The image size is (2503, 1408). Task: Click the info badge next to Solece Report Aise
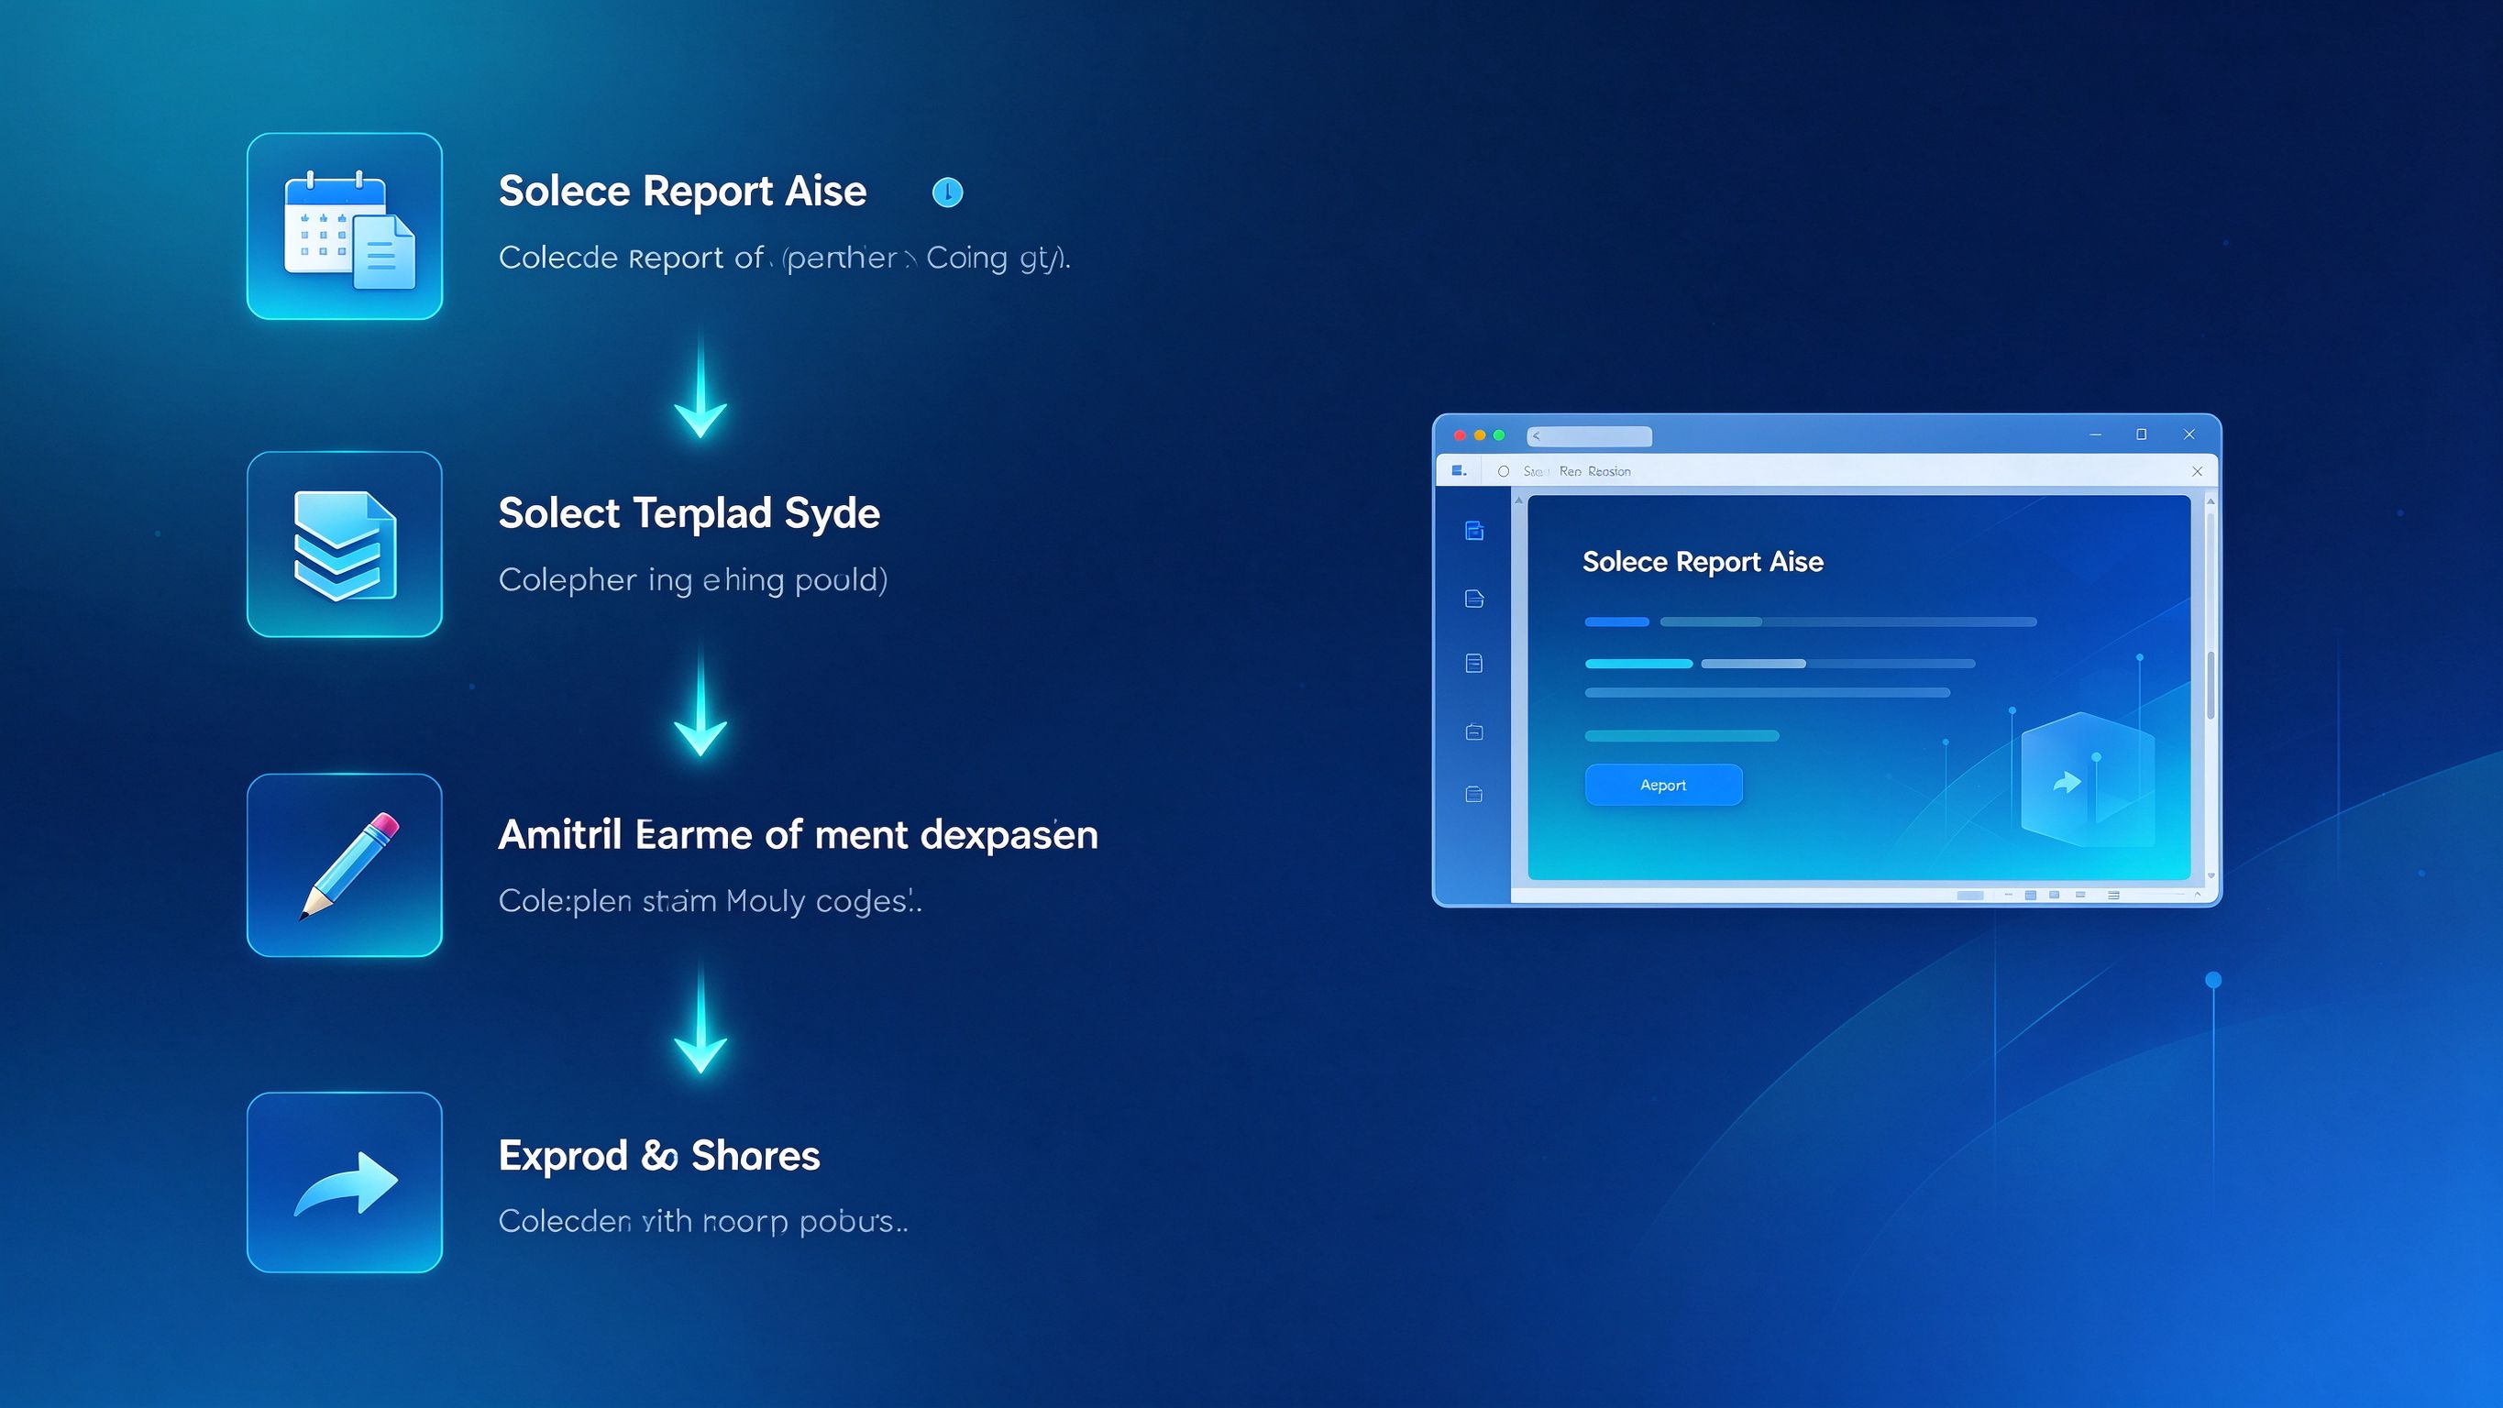click(947, 192)
